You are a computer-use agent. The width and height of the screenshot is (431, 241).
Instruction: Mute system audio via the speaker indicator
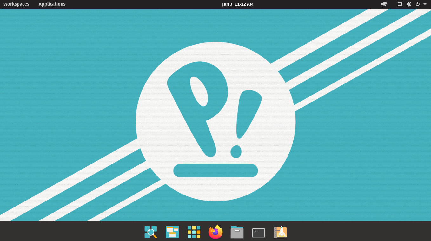[409, 4]
